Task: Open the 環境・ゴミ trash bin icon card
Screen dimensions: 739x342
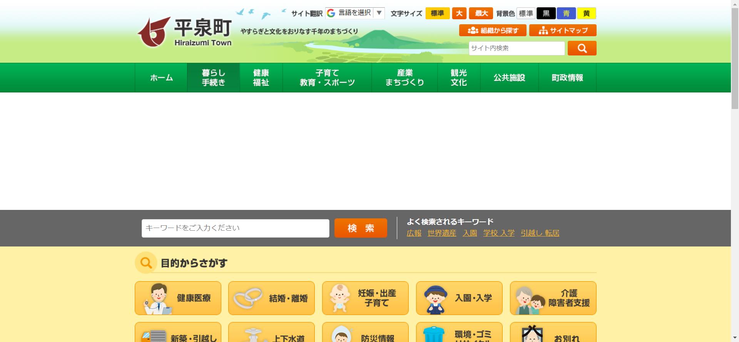Action: pos(459,332)
